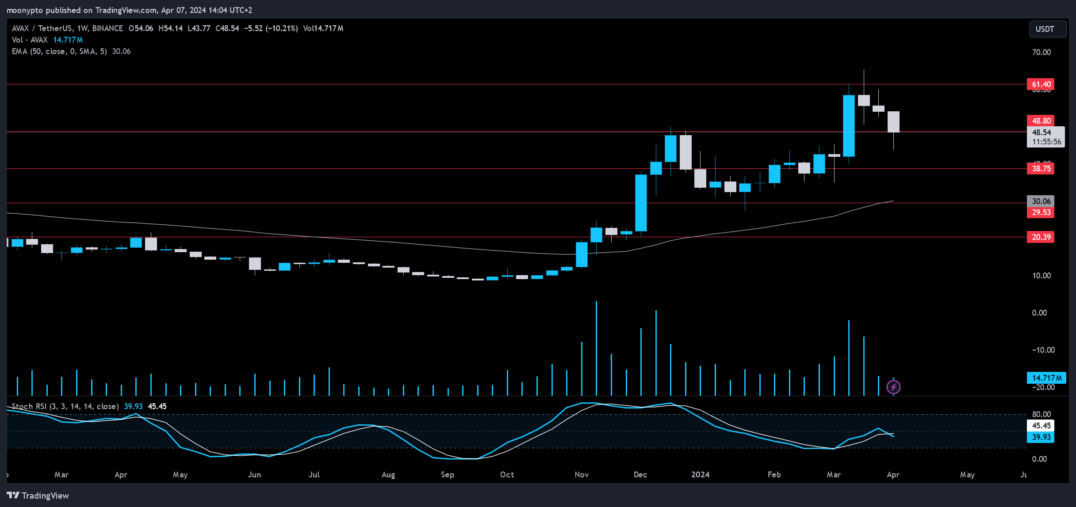Click the TradingView logo at the bottom left
1076x507 pixels.
pos(38,496)
